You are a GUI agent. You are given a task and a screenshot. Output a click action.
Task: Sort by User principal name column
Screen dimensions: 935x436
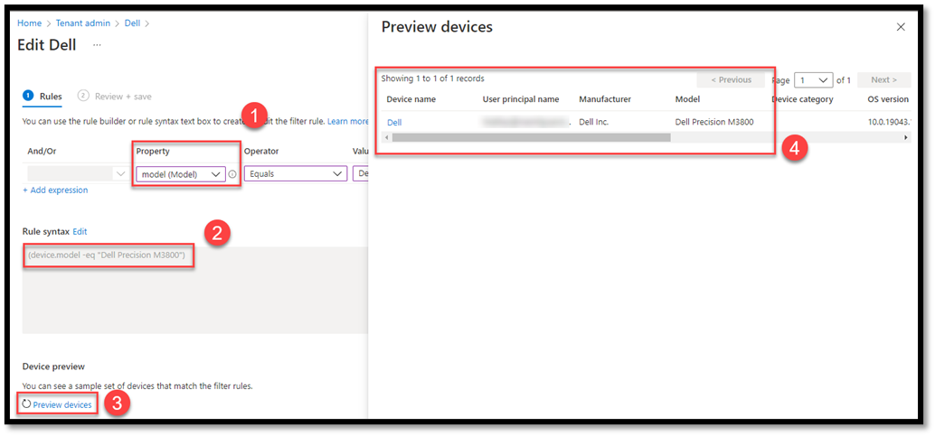click(x=521, y=99)
